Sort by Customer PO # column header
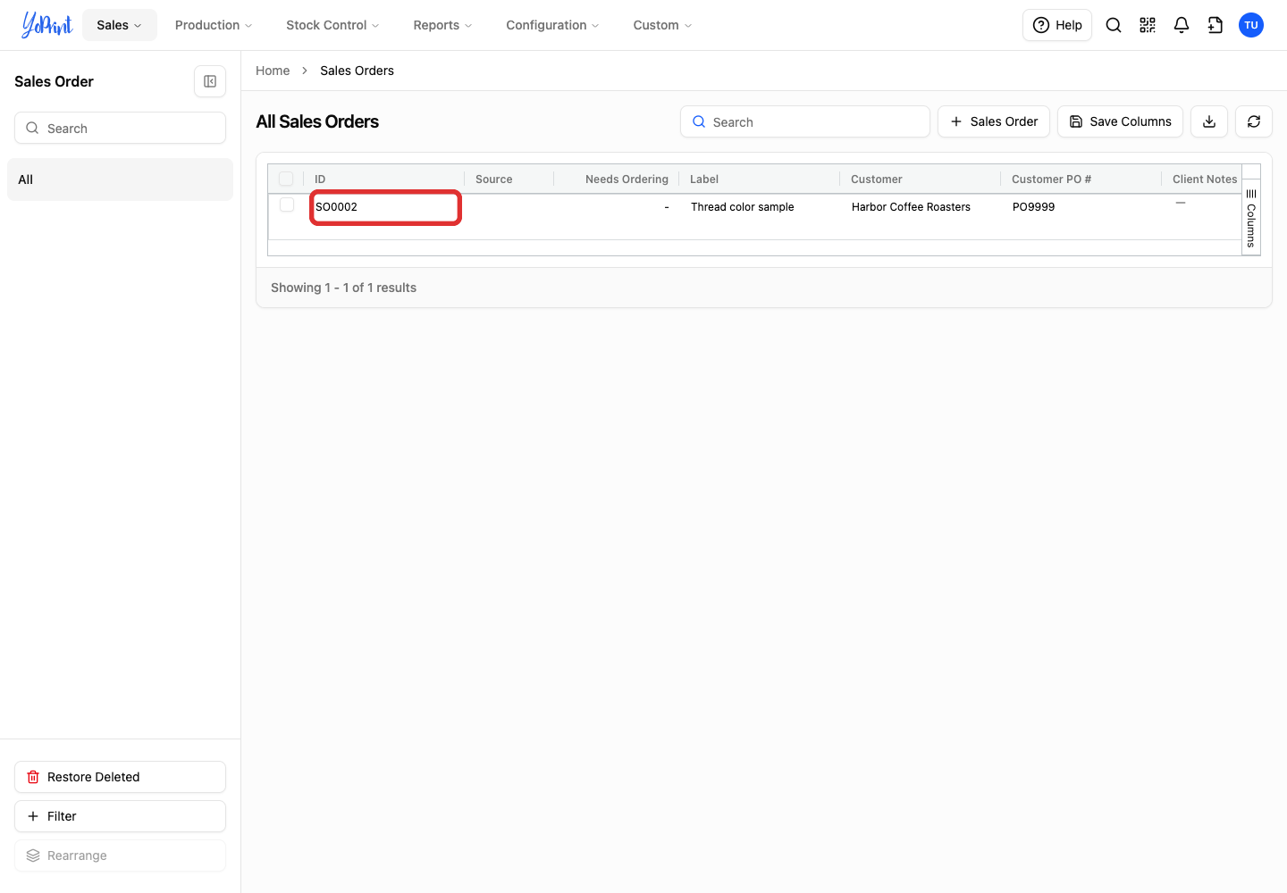The height and width of the screenshot is (893, 1287). pyautogui.click(x=1081, y=179)
